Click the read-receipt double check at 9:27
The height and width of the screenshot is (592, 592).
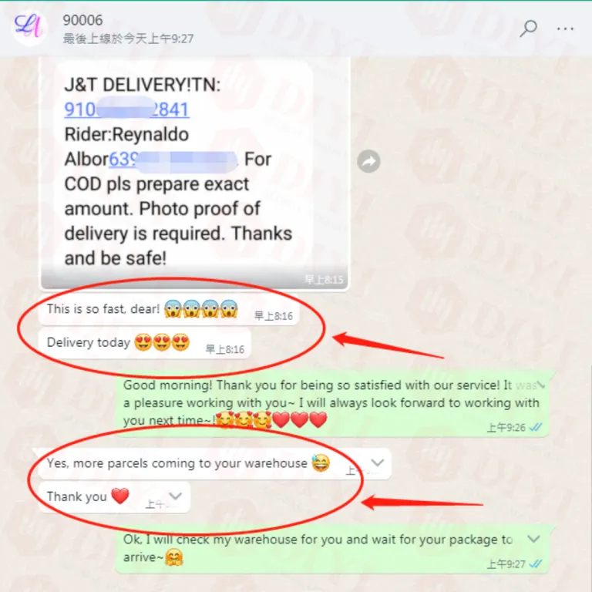pyautogui.click(x=536, y=564)
